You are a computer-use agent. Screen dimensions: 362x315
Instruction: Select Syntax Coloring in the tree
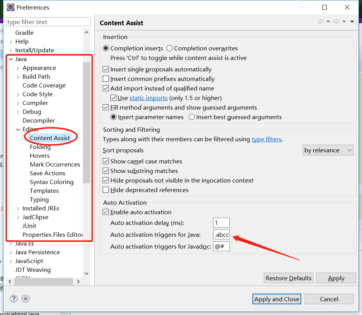coord(52,182)
